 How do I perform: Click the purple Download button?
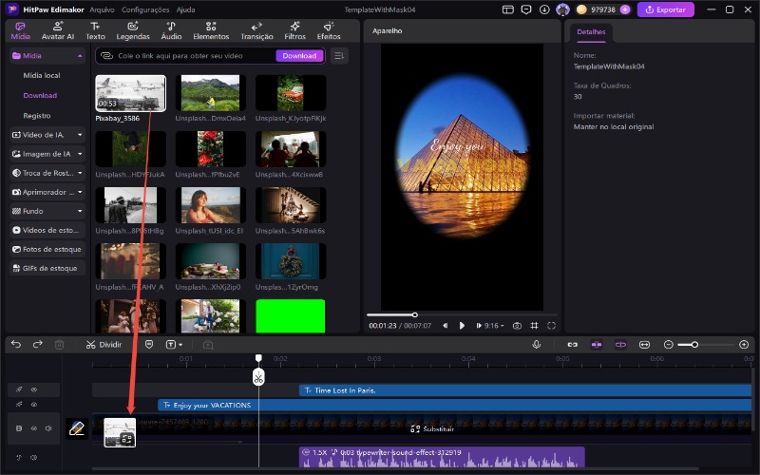pyautogui.click(x=299, y=56)
